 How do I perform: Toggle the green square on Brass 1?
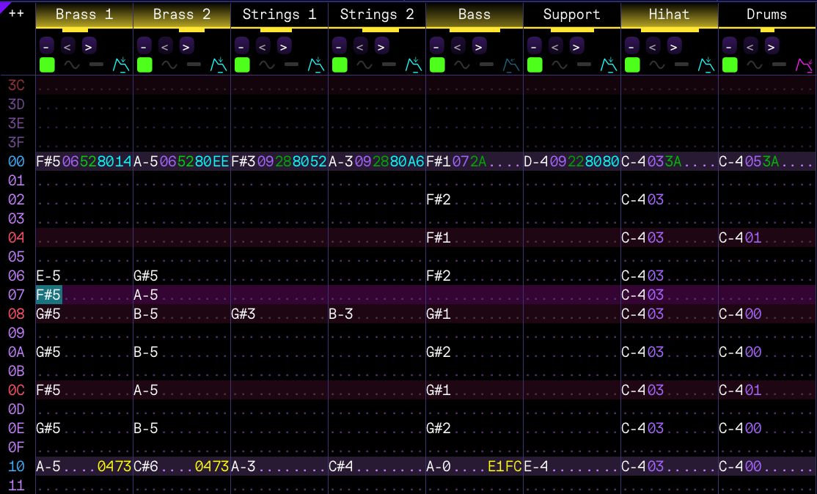tap(47, 65)
